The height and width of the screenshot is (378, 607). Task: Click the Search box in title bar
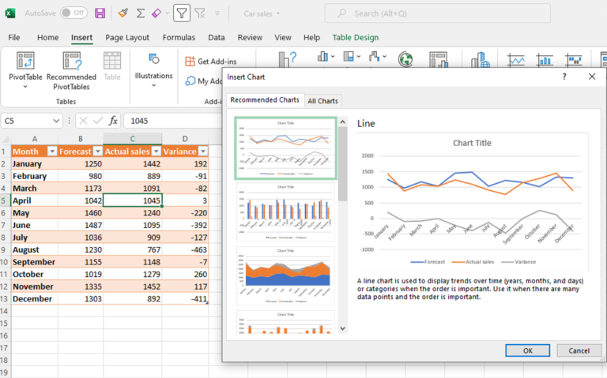tap(437, 13)
